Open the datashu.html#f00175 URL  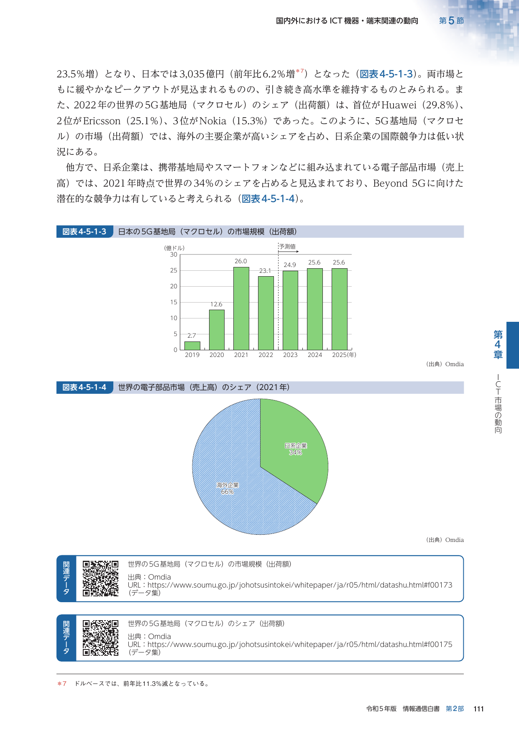[300, 644]
